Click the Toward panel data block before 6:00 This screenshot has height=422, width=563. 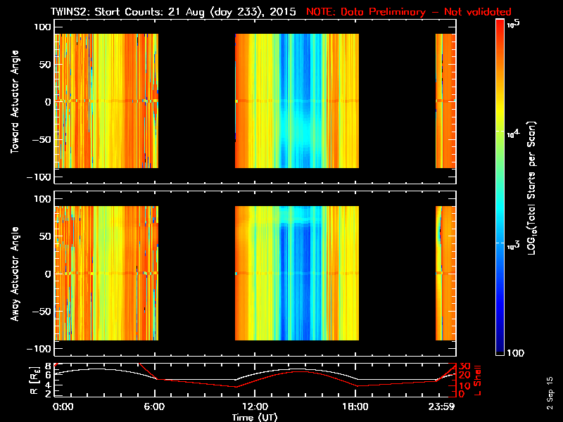(x=106, y=101)
